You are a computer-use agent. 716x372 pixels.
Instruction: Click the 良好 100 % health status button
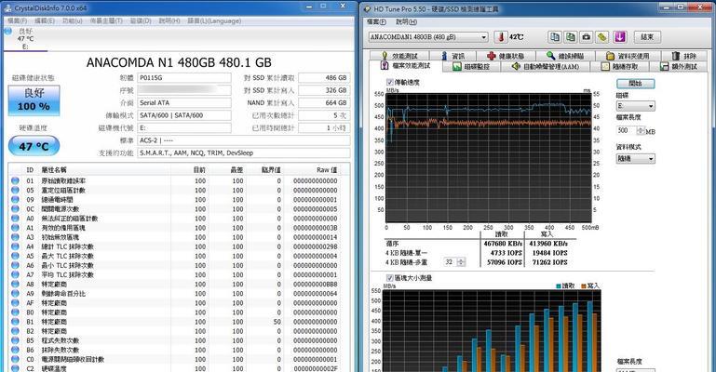pyautogui.click(x=34, y=100)
